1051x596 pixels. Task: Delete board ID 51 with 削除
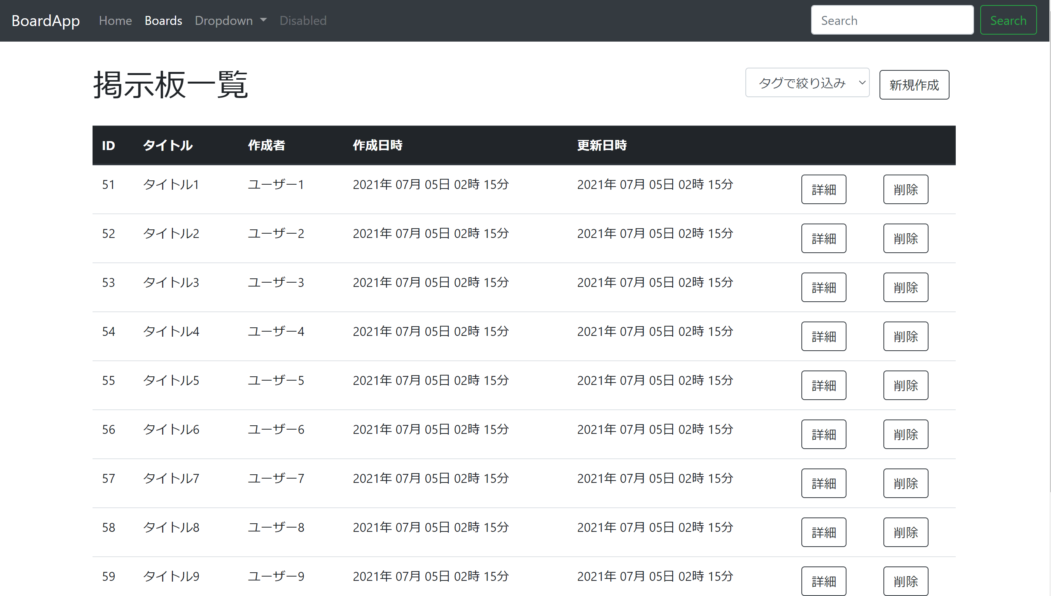(x=905, y=189)
